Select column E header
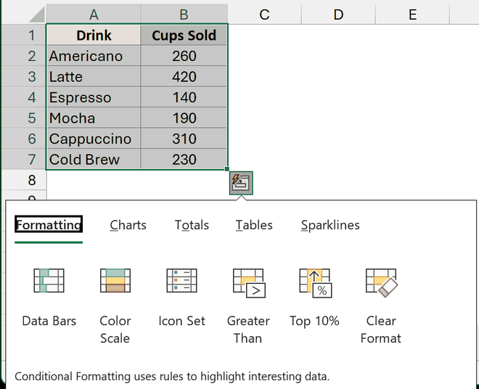Screen dimensions: 479x389 click(x=412, y=14)
